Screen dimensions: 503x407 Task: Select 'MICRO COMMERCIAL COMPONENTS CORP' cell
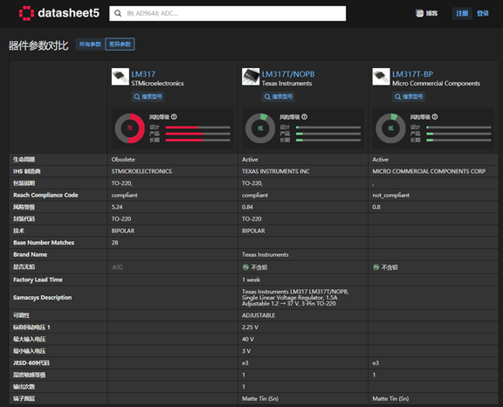[x=433, y=171]
